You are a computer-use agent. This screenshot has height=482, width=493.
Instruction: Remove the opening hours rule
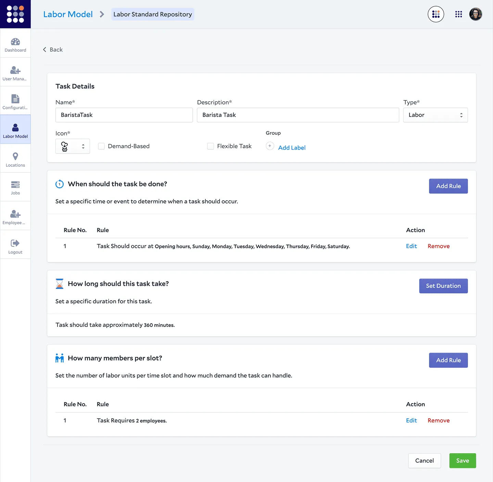(439, 246)
